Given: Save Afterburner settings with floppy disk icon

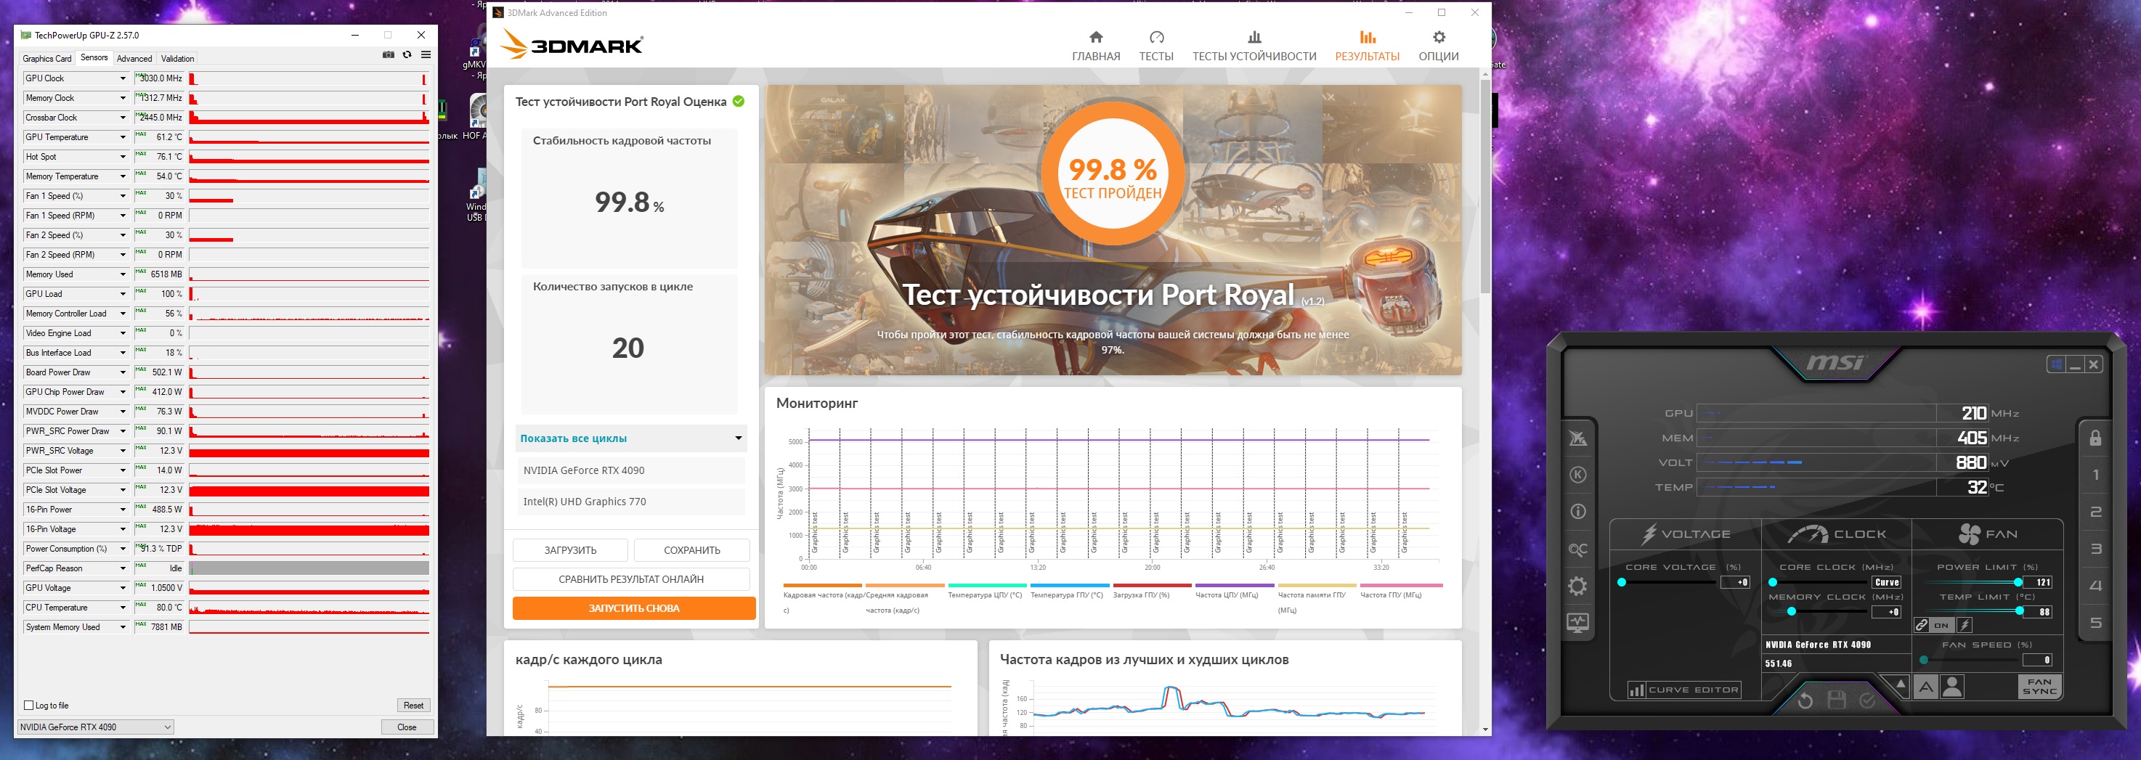Looking at the screenshot, I should pos(1837,700).
